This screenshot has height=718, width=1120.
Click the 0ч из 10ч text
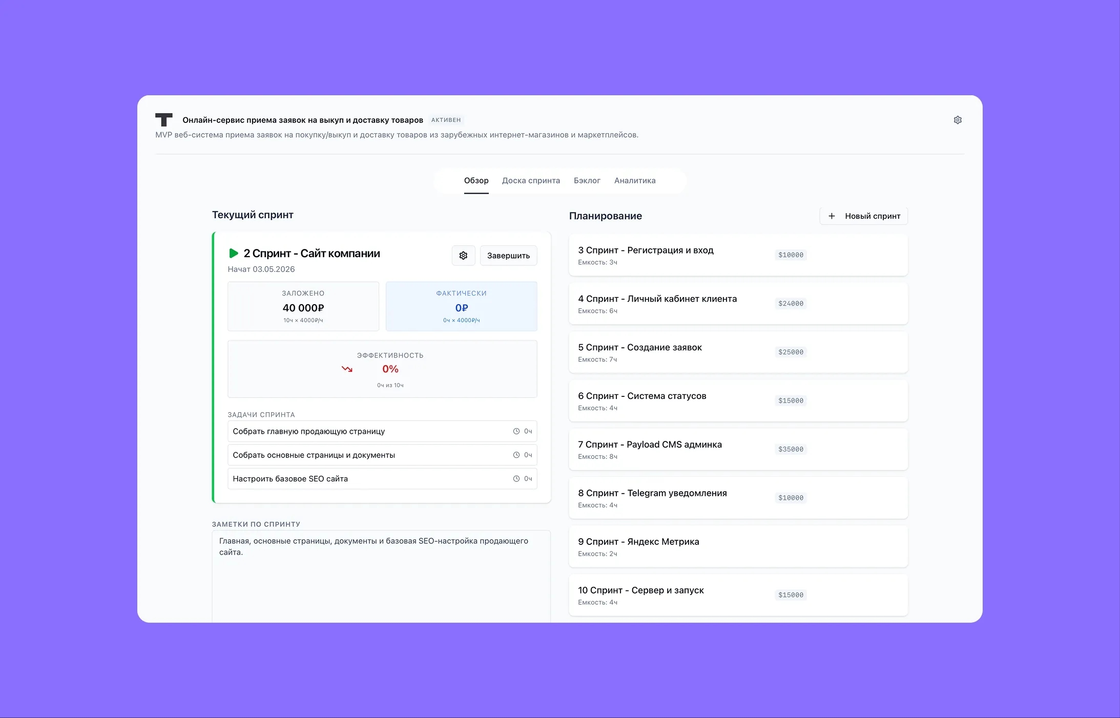390,385
